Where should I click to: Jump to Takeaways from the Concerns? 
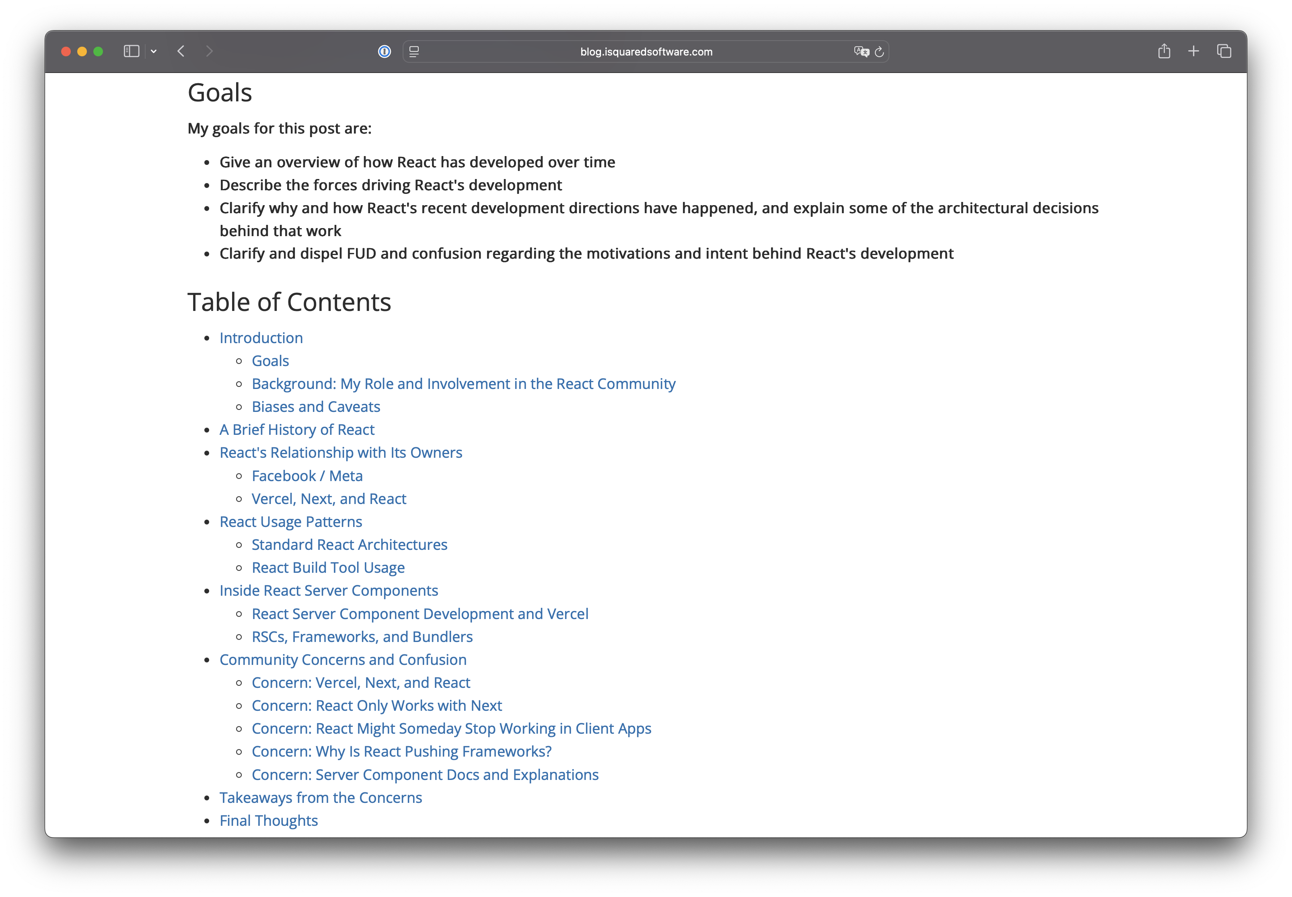coord(320,798)
